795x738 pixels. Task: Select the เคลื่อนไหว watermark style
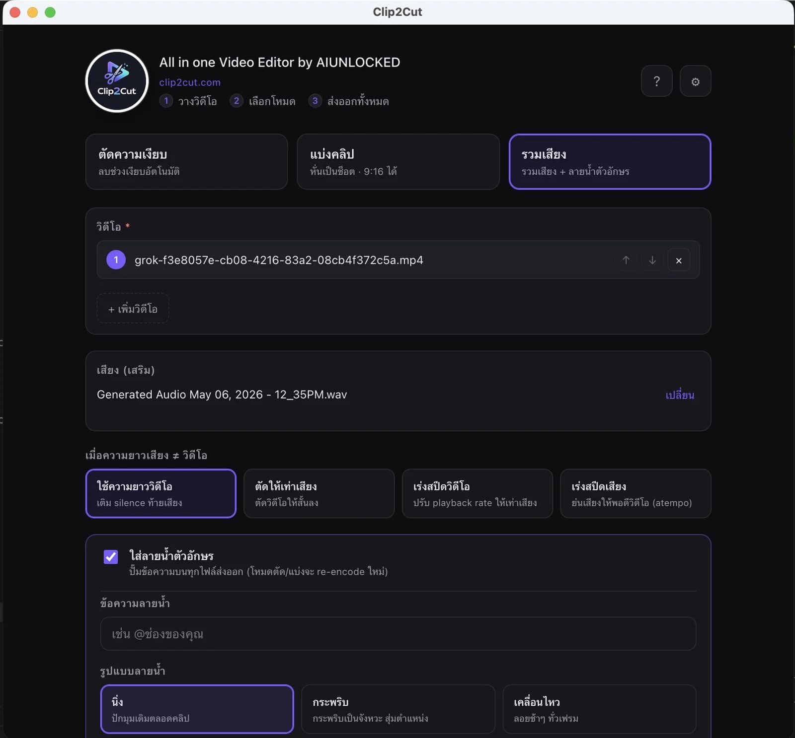click(599, 709)
